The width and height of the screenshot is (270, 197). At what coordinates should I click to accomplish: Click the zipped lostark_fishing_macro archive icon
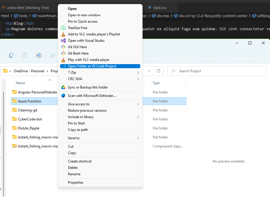tap(15, 146)
